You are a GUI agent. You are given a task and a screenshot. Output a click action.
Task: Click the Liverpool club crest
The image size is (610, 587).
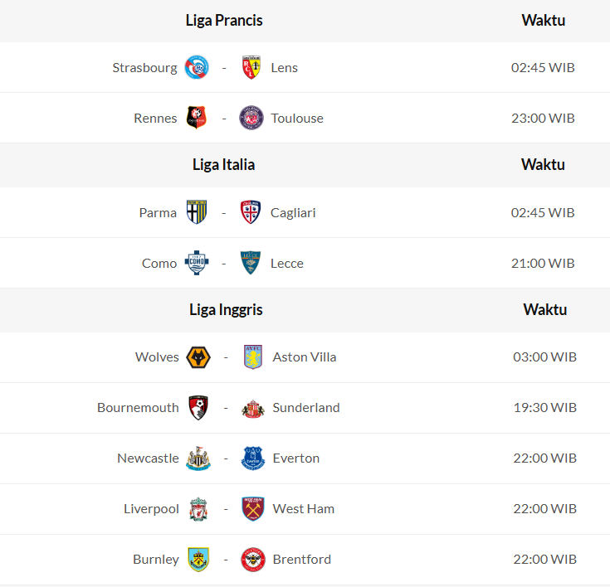(198, 509)
